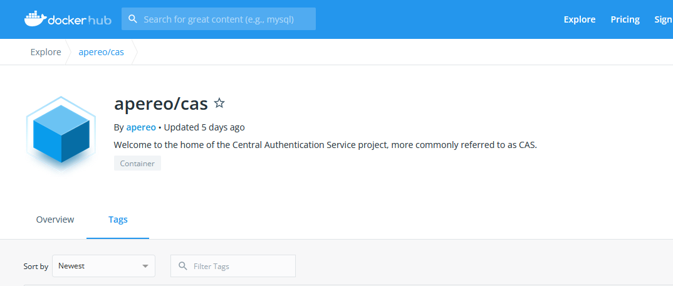Viewport: 673px width, 286px height.
Task: Select the Tags tab
Action: 118,220
